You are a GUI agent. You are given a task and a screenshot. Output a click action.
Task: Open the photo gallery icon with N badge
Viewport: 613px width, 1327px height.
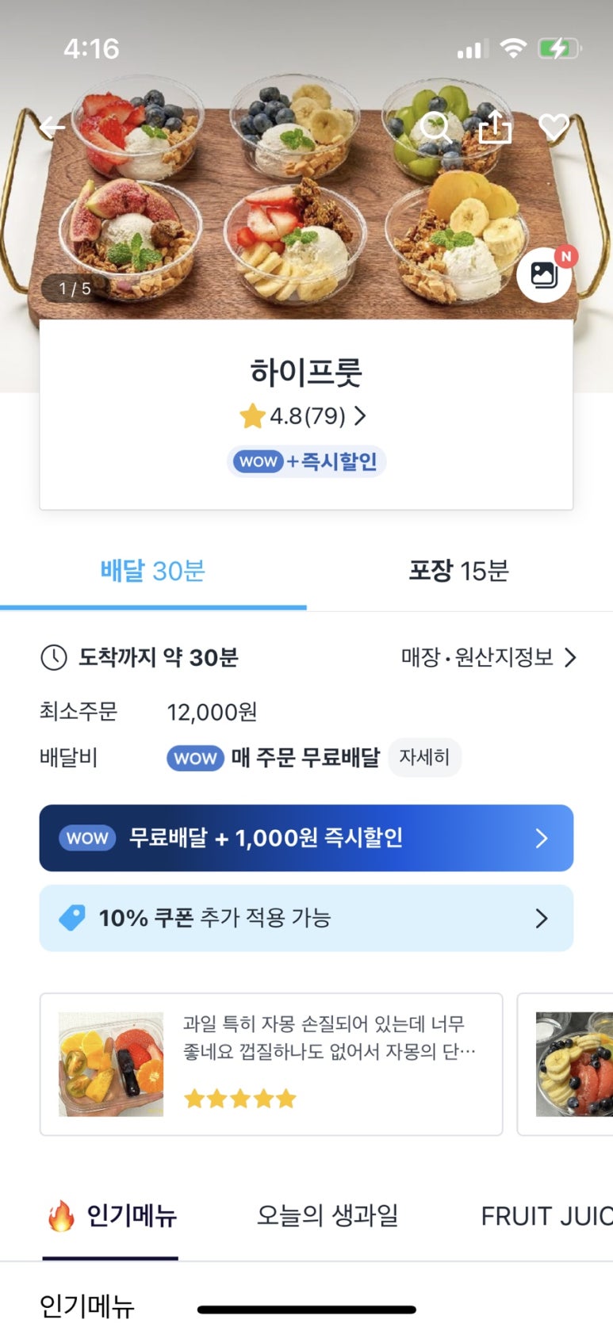(x=544, y=275)
